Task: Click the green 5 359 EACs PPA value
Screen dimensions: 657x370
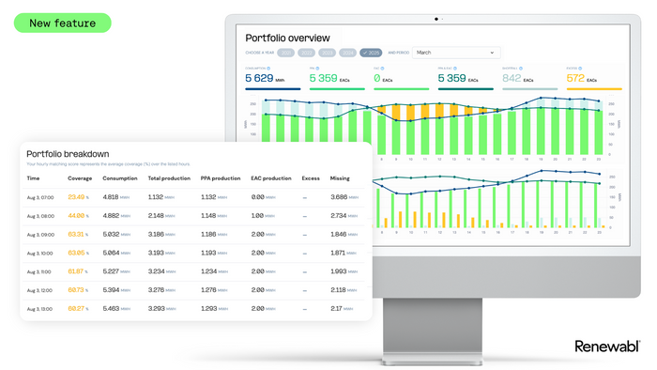Action: [329, 78]
